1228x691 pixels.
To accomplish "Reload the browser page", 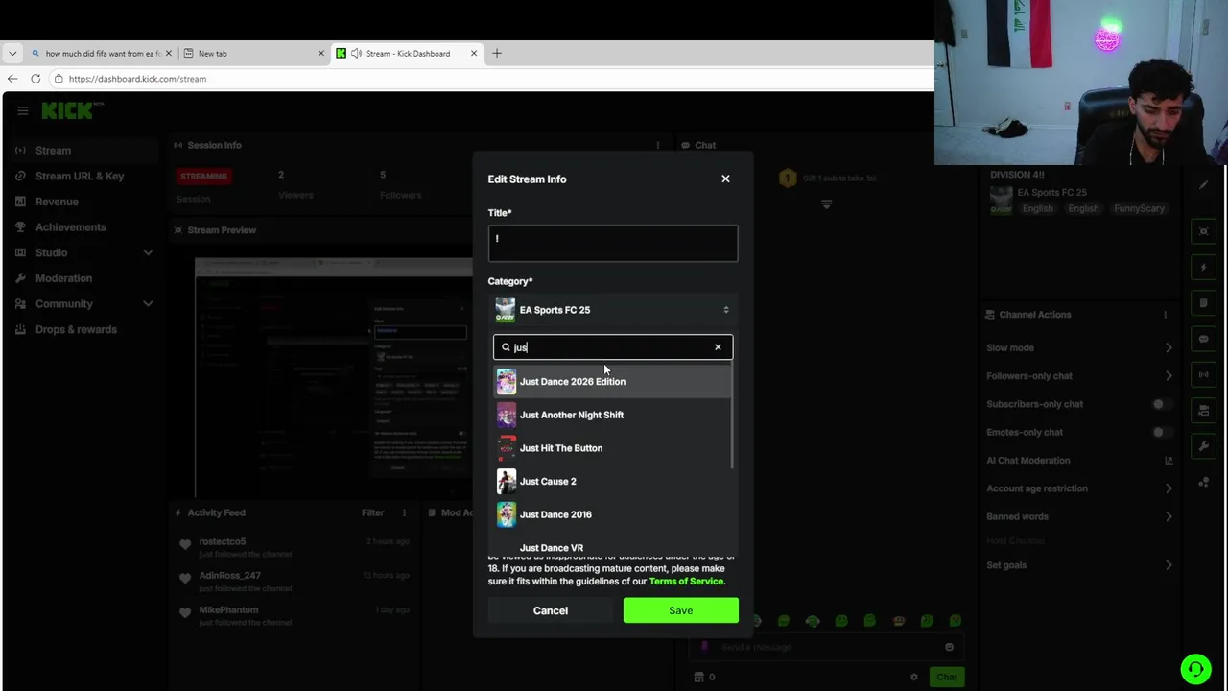I will [35, 79].
